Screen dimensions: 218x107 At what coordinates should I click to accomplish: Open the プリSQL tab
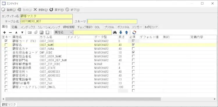click(109, 27)
